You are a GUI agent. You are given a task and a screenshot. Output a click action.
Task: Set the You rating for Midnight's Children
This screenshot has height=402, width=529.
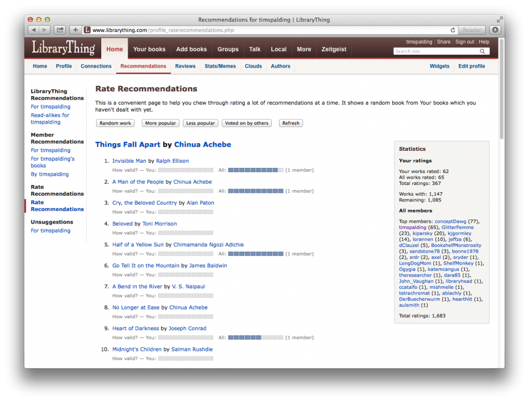click(x=185, y=359)
